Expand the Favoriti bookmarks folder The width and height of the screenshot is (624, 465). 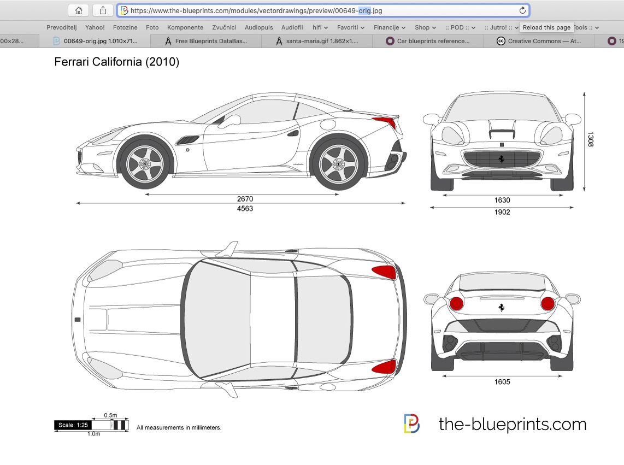(351, 27)
